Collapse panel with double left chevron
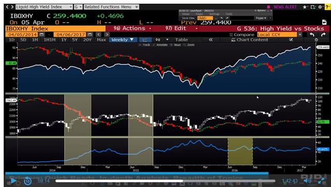331x187 pixels. click(x=210, y=40)
